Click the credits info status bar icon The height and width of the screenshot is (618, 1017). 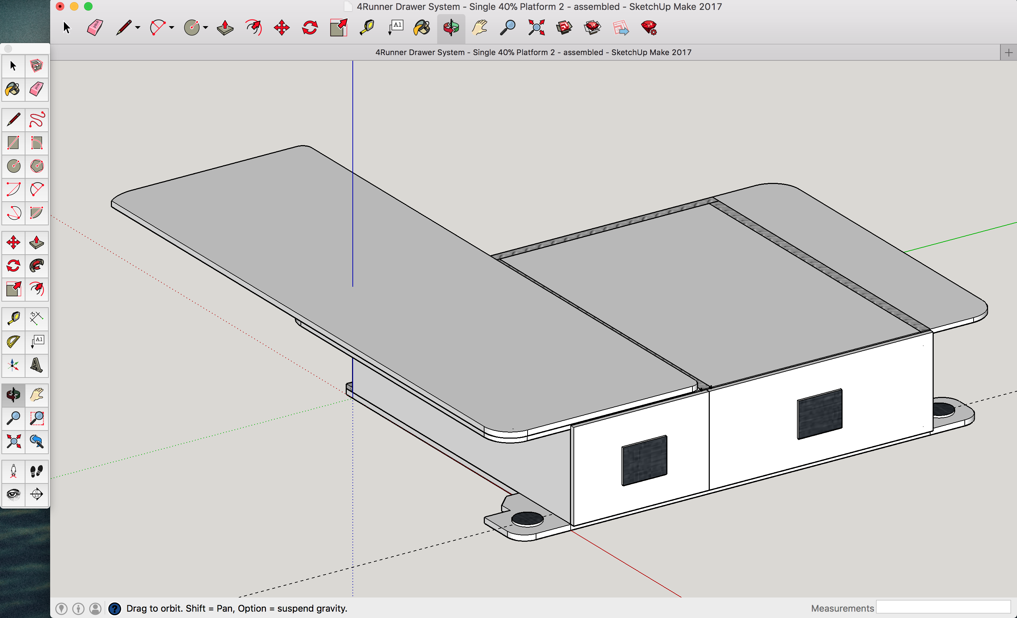pyautogui.click(x=78, y=608)
